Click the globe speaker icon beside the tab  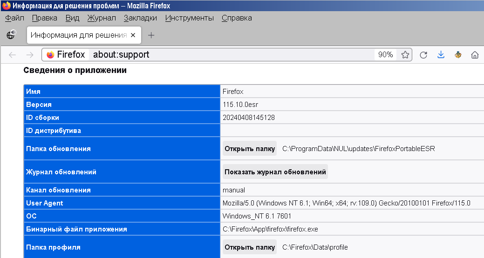click(11, 34)
